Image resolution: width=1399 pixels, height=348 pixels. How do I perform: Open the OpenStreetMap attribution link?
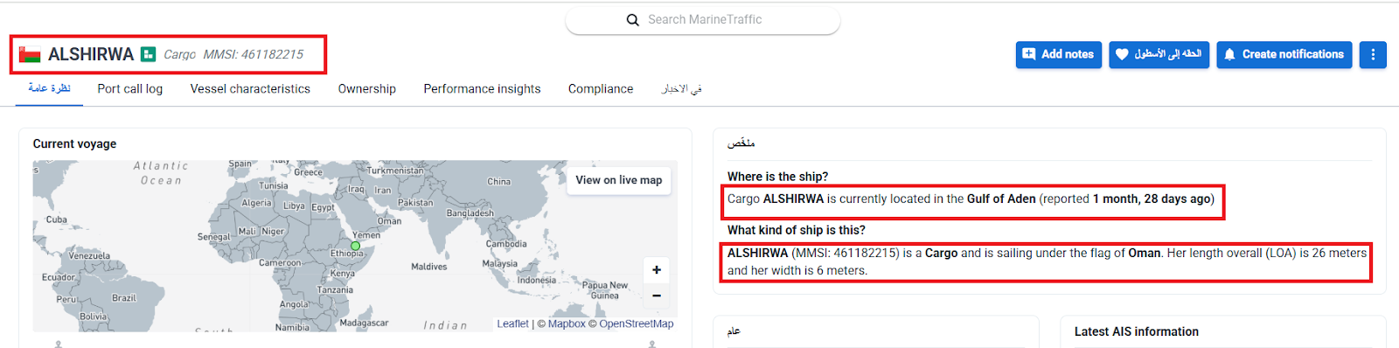637,324
